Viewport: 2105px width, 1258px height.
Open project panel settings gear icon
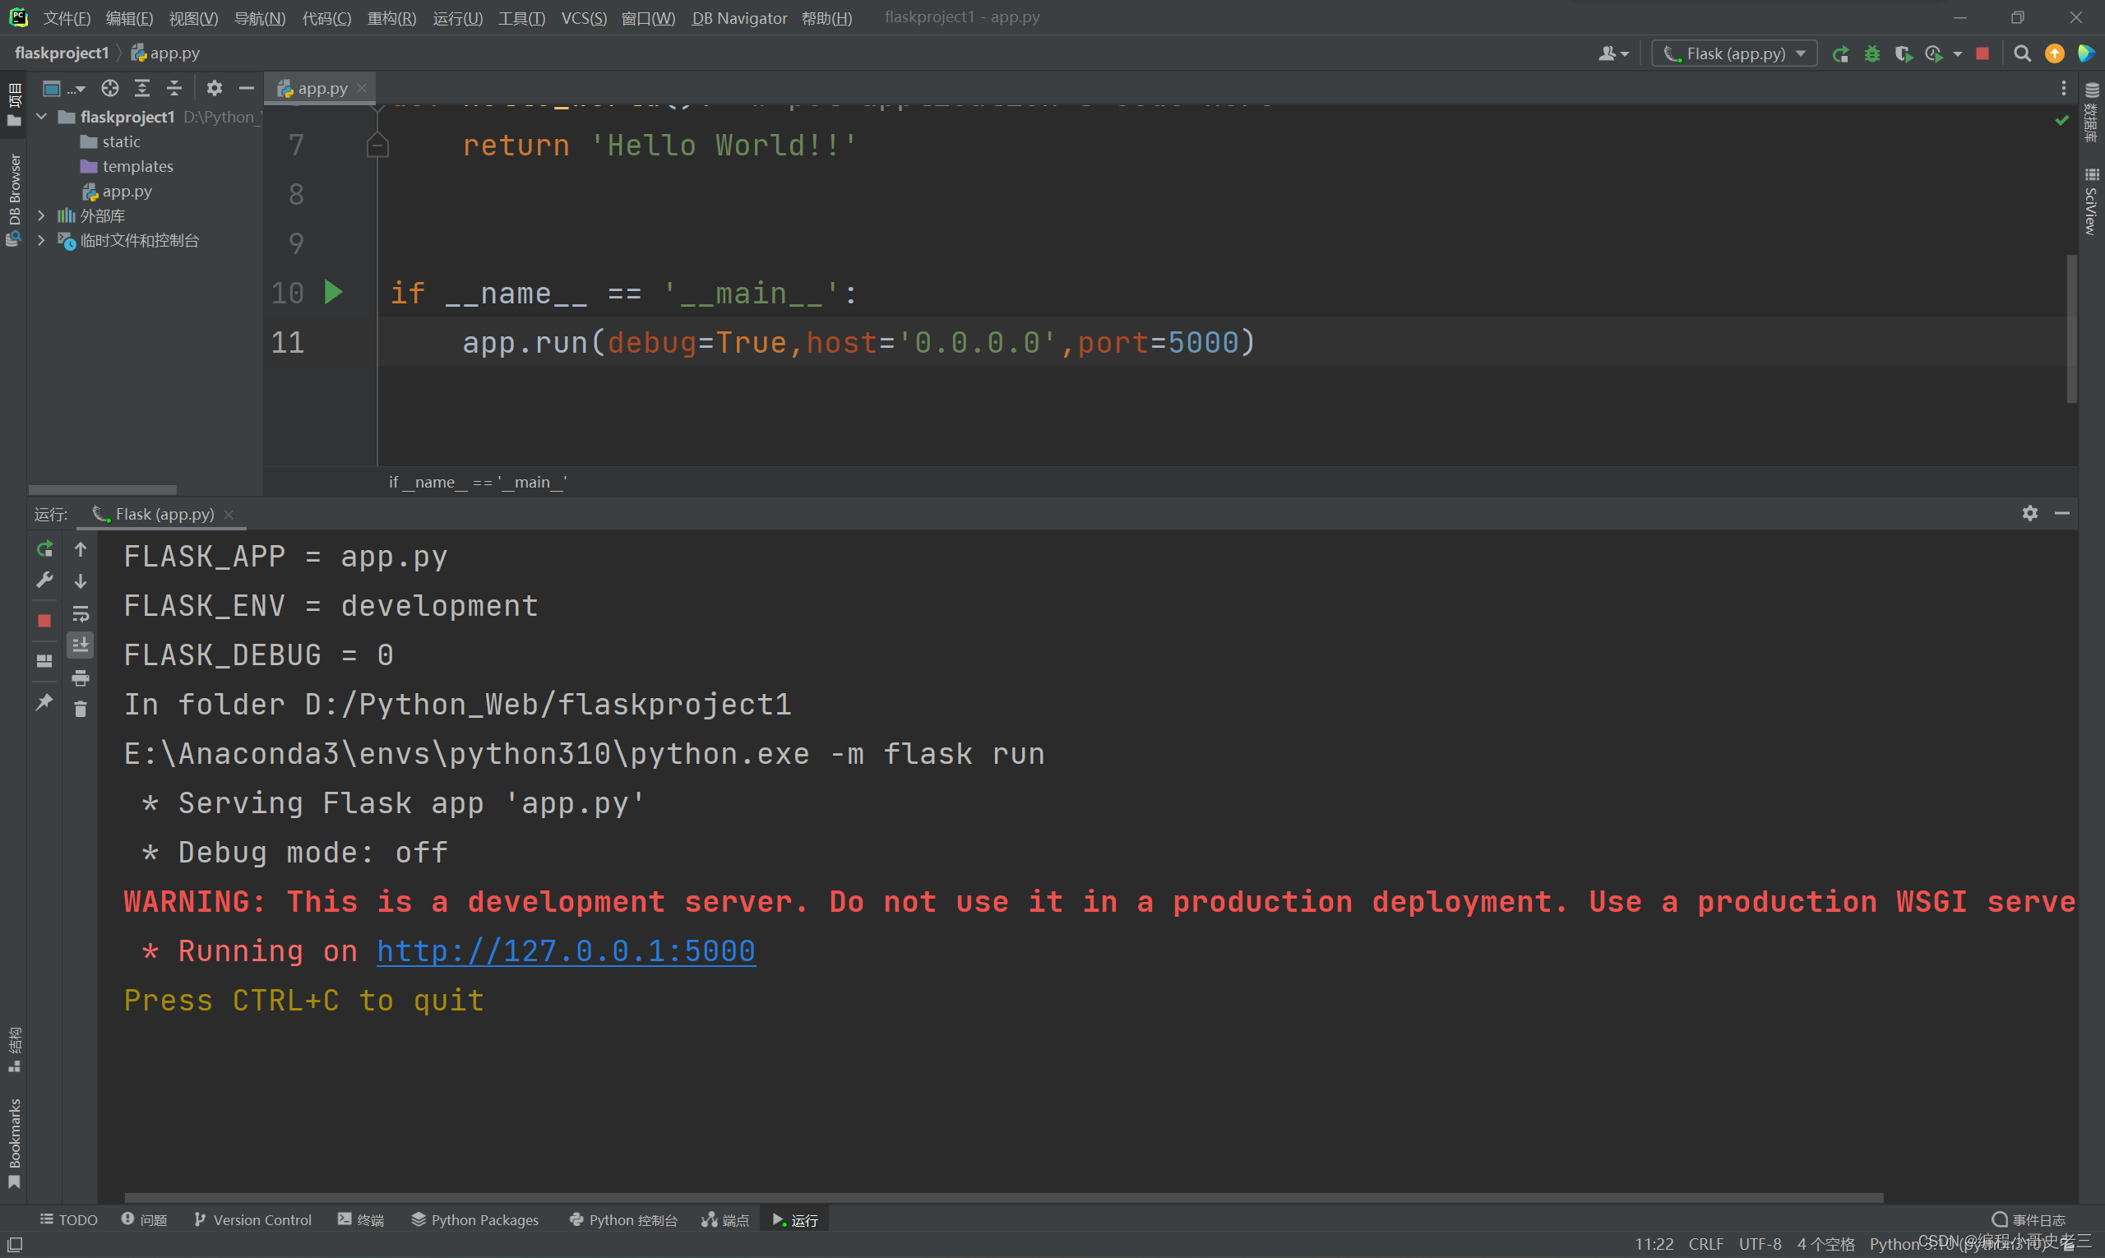[x=214, y=88]
